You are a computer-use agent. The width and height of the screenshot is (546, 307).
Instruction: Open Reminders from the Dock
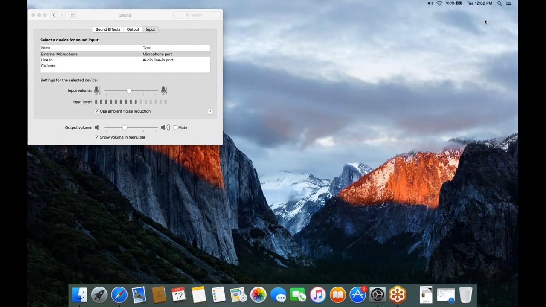click(218, 295)
